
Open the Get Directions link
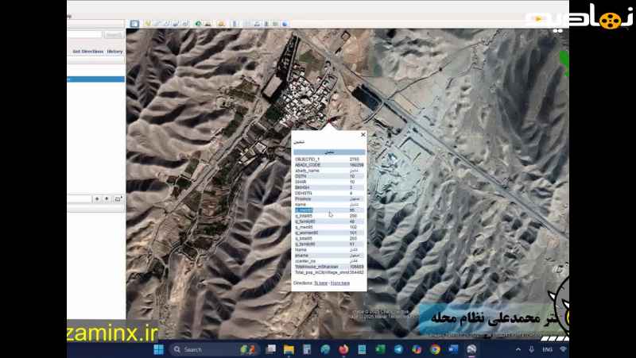click(x=87, y=52)
